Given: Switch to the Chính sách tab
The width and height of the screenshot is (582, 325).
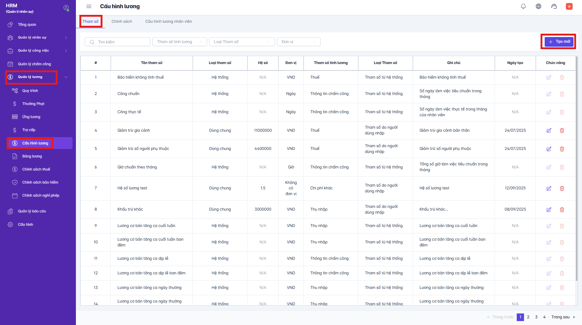Looking at the screenshot, I should pos(122,22).
